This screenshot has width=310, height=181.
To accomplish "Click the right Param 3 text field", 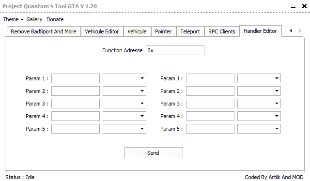I will pyautogui.click(x=210, y=104).
